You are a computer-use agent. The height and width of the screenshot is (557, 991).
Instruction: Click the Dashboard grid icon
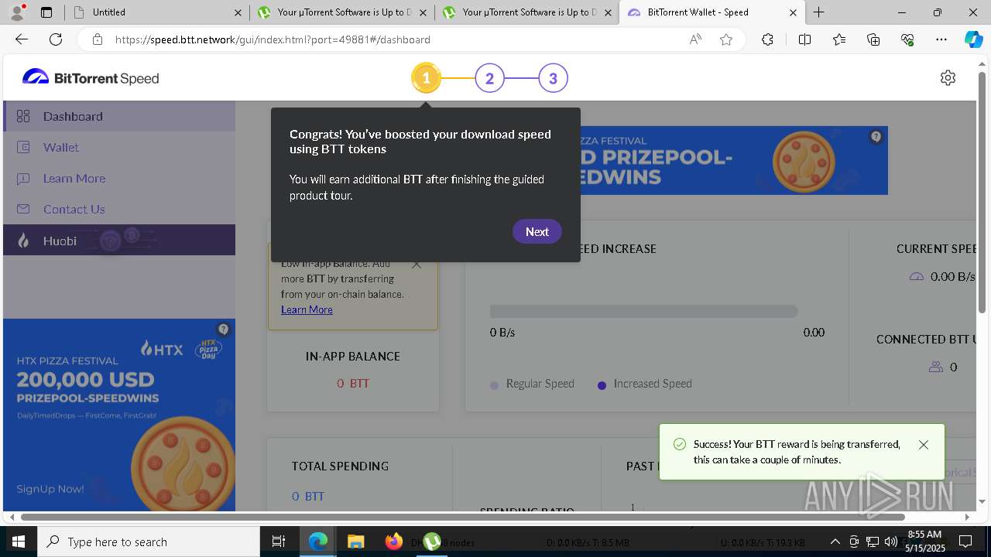(23, 116)
